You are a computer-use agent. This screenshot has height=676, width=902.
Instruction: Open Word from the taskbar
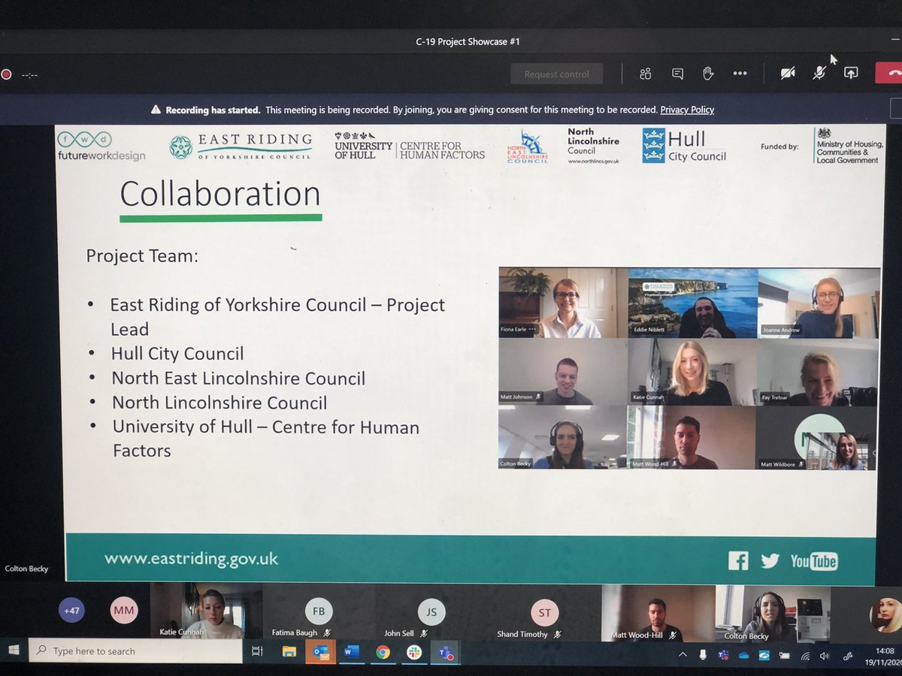(x=351, y=652)
